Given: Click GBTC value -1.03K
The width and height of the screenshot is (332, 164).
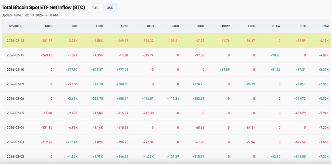Looking at the screenshot, I should (x=48, y=113).
